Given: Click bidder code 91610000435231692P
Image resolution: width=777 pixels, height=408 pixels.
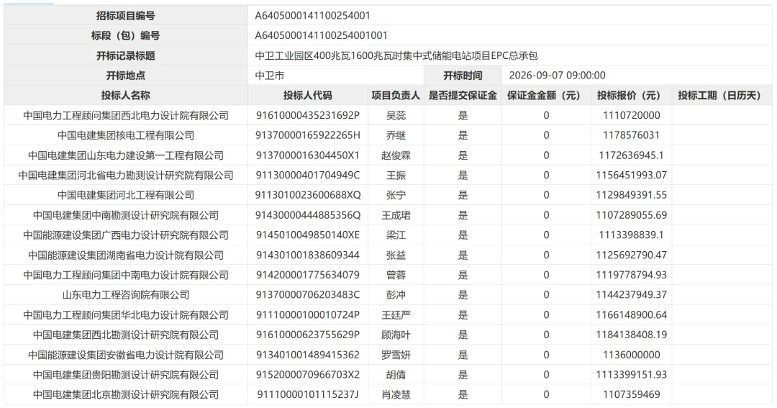Looking at the screenshot, I should click(x=308, y=115).
